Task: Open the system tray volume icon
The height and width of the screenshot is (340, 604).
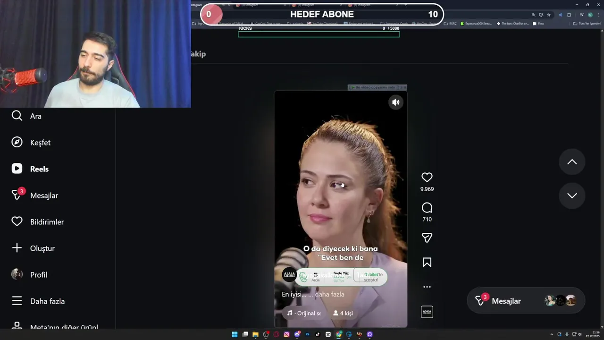Action: pyautogui.click(x=579, y=334)
